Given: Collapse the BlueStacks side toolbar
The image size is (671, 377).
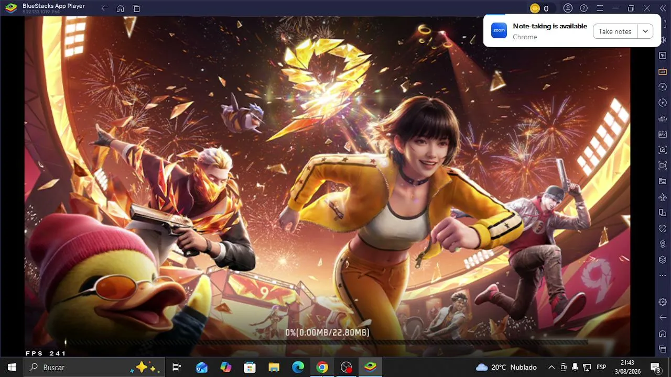Looking at the screenshot, I should click(x=663, y=8).
